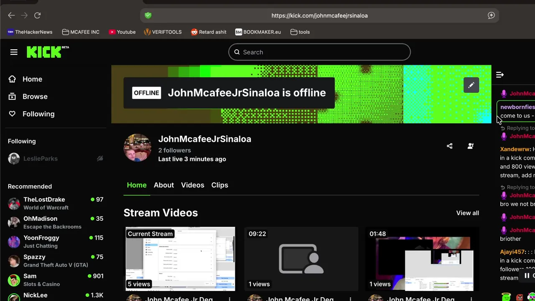
Task: Open tools bookmark folder
Action: pyautogui.click(x=300, y=32)
